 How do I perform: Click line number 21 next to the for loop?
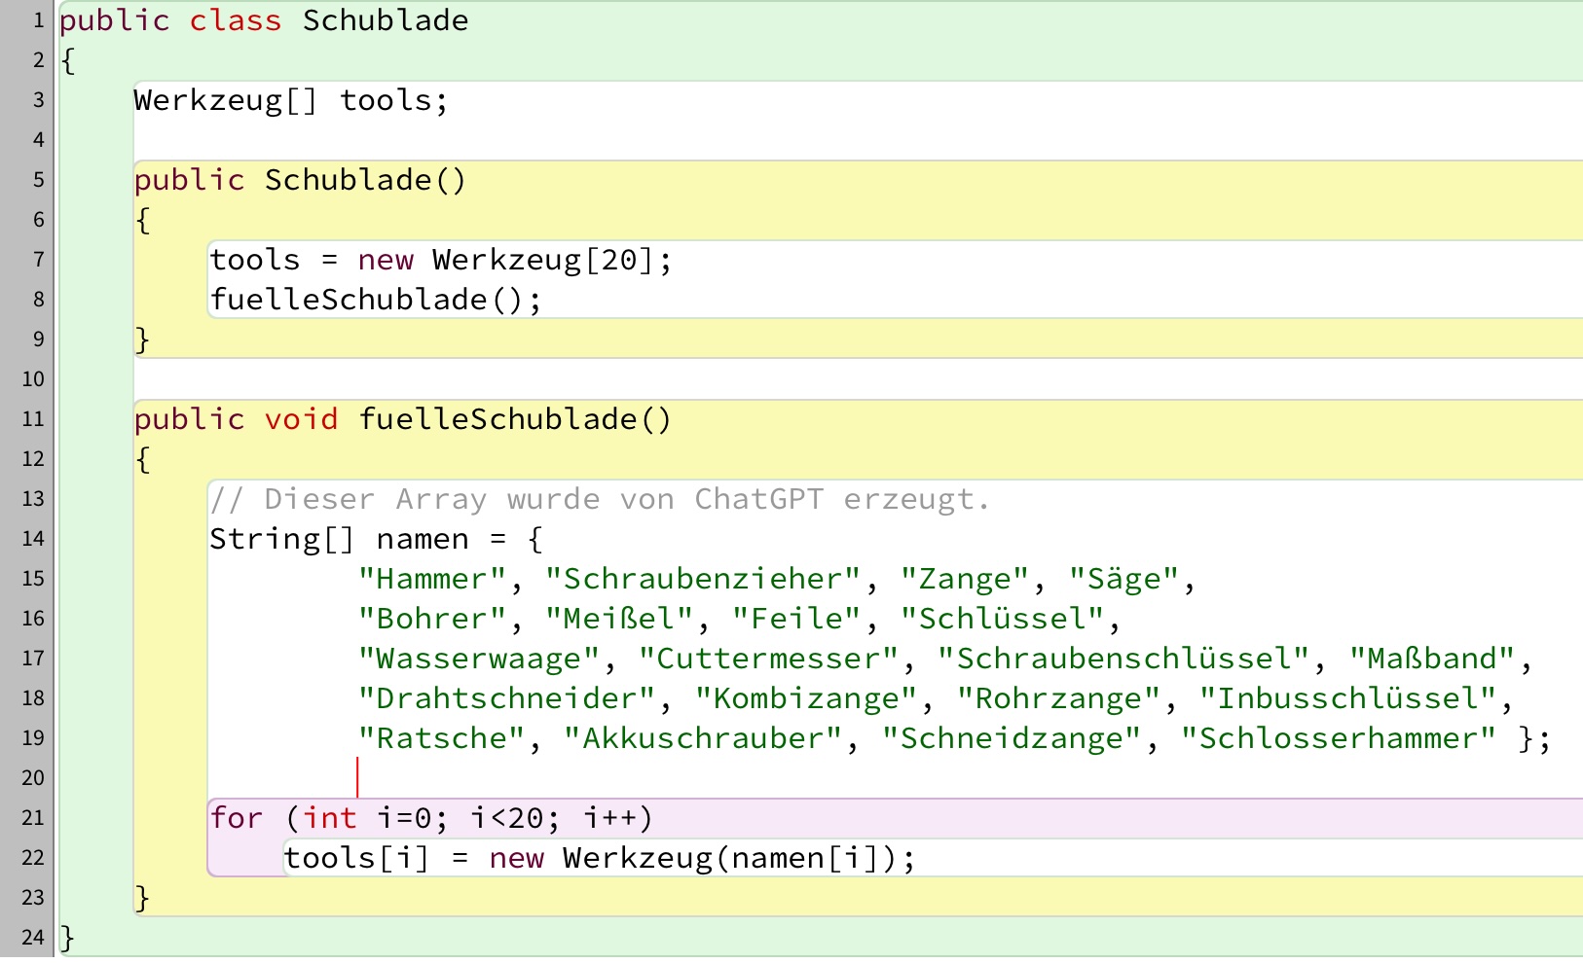click(32, 817)
